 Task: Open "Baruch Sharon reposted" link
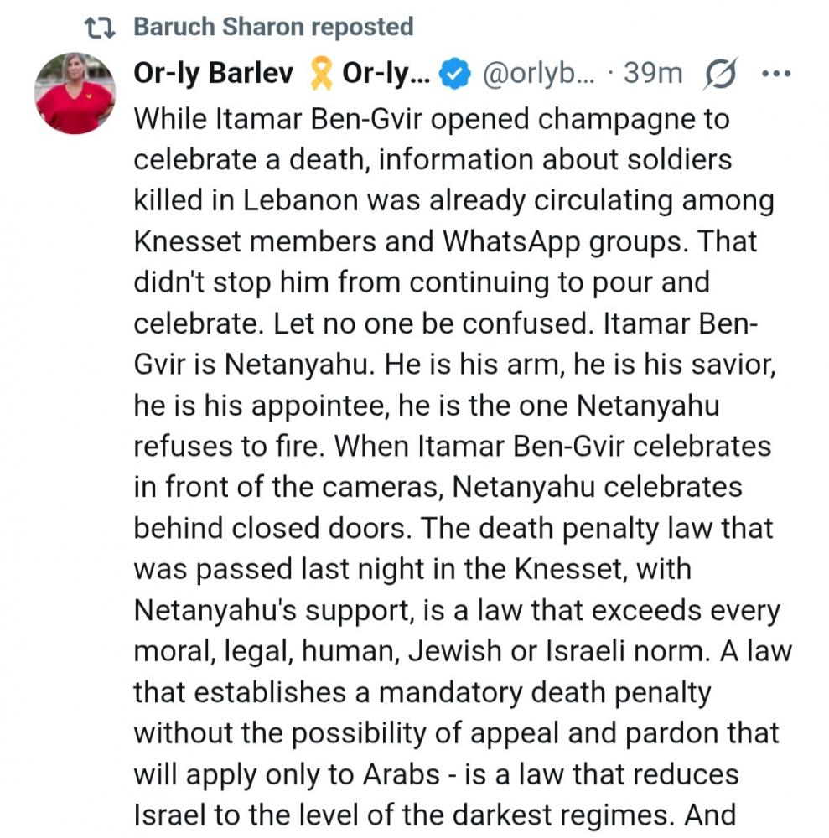click(273, 27)
